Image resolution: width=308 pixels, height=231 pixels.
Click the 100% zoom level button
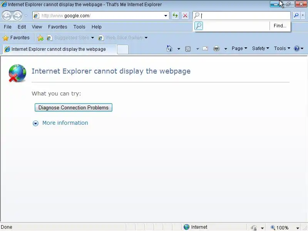280,228
